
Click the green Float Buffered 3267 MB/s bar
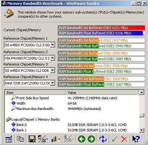(x=101, y=84)
